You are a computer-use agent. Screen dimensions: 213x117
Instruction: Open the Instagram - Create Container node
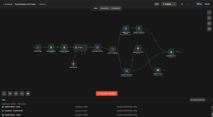coord(126,29)
